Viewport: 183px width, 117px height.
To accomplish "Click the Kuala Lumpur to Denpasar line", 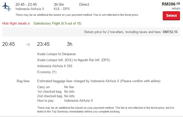I will [56, 54].
